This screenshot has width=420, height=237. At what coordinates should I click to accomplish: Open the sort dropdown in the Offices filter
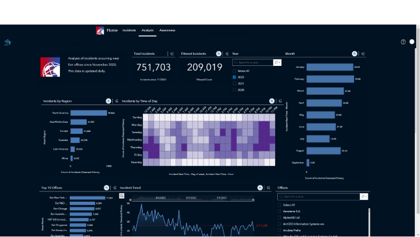(x=364, y=197)
